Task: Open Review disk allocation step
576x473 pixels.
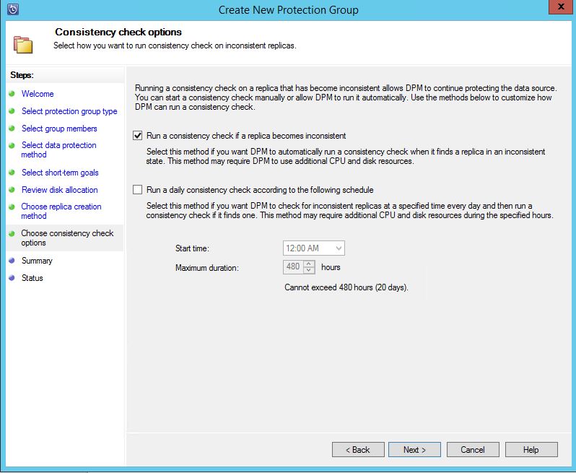Action: pos(59,190)
